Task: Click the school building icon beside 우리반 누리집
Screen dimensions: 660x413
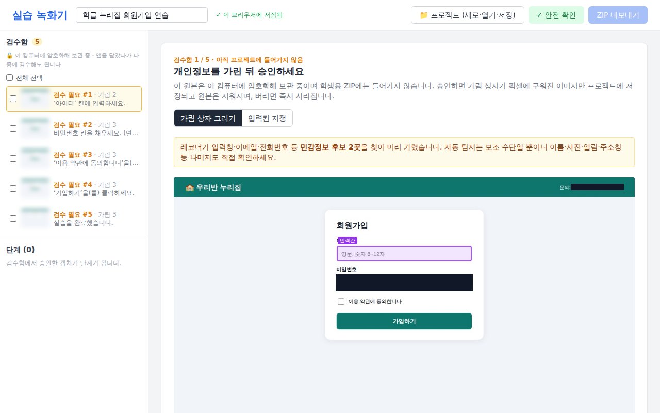Action: coord(189,188)
